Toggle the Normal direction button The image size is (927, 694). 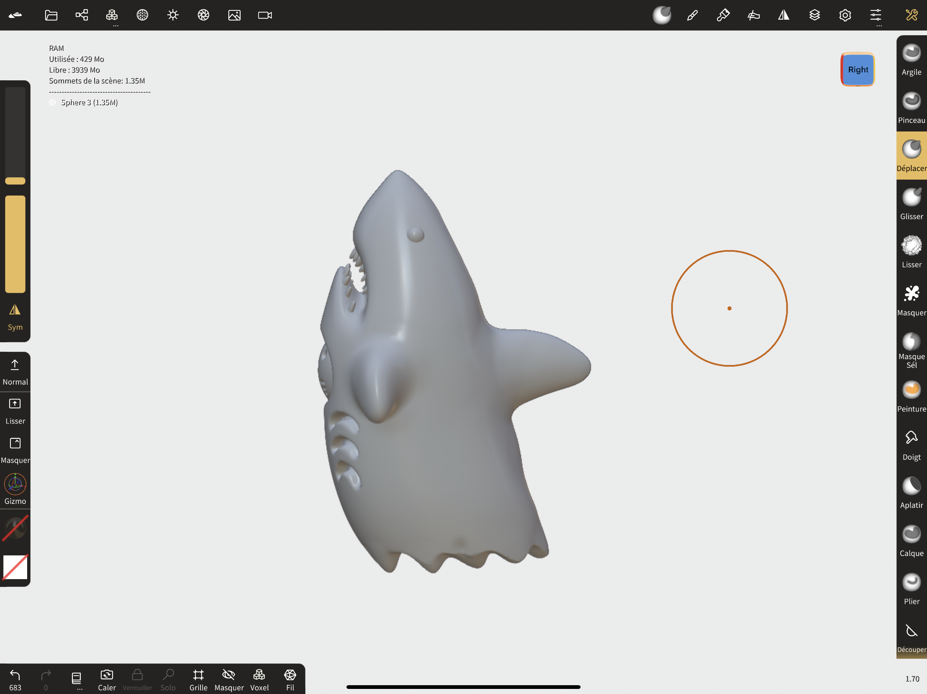[15, 372]
